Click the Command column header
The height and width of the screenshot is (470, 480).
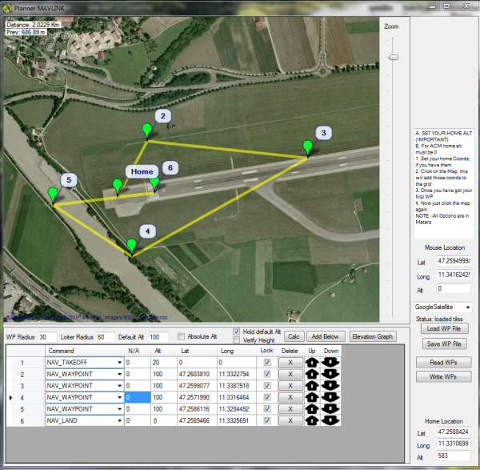[85, 351]
